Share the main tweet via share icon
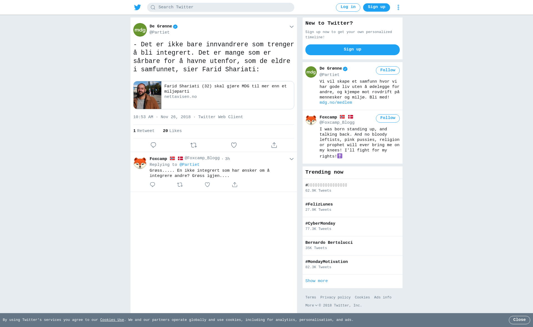This screenshot has height=327, width=533. click(274, 145)
